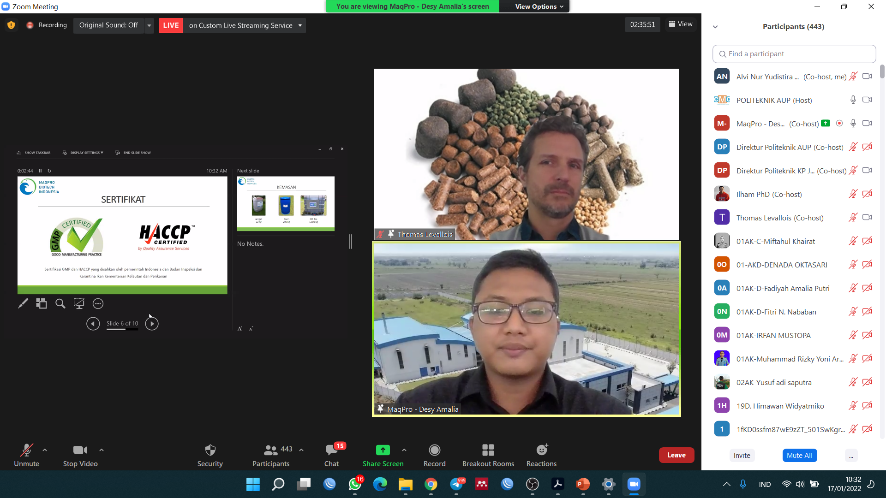The height and width of the screenshot is (498, 886).
Task: Go to previous slide arrow
Action: click(93, 324)
